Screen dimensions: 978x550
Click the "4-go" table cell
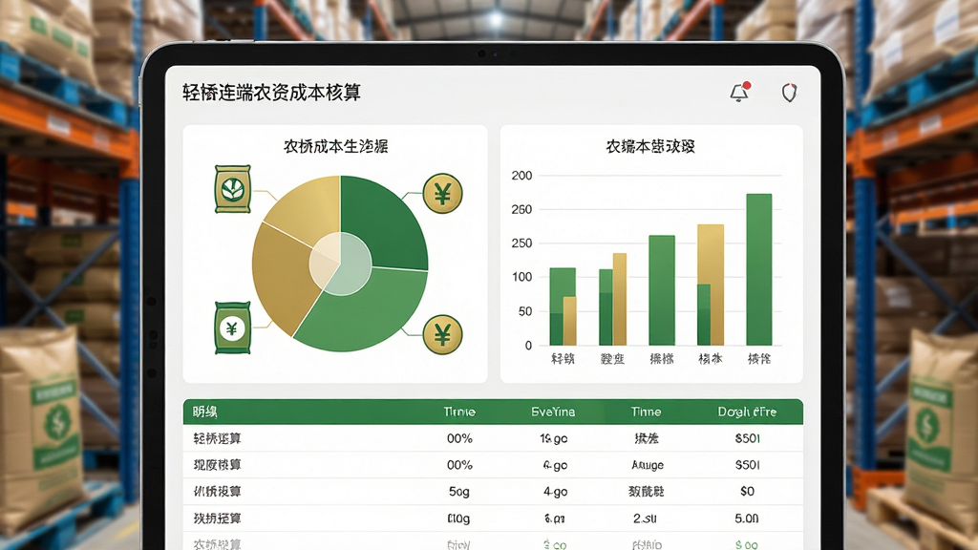(x=555, y=492)
